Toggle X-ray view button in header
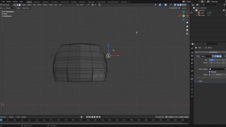The width and height of the screenshot is (226, 127). pyautogui.click(x=175, y=5)
